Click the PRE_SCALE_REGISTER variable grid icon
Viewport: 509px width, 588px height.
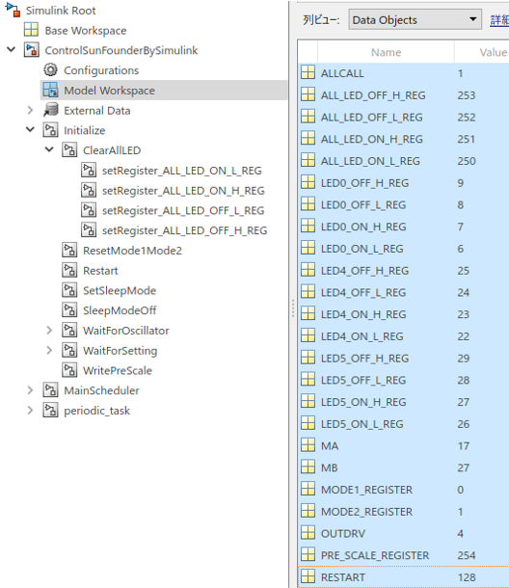pyautogui.click(x=308, y=554)
